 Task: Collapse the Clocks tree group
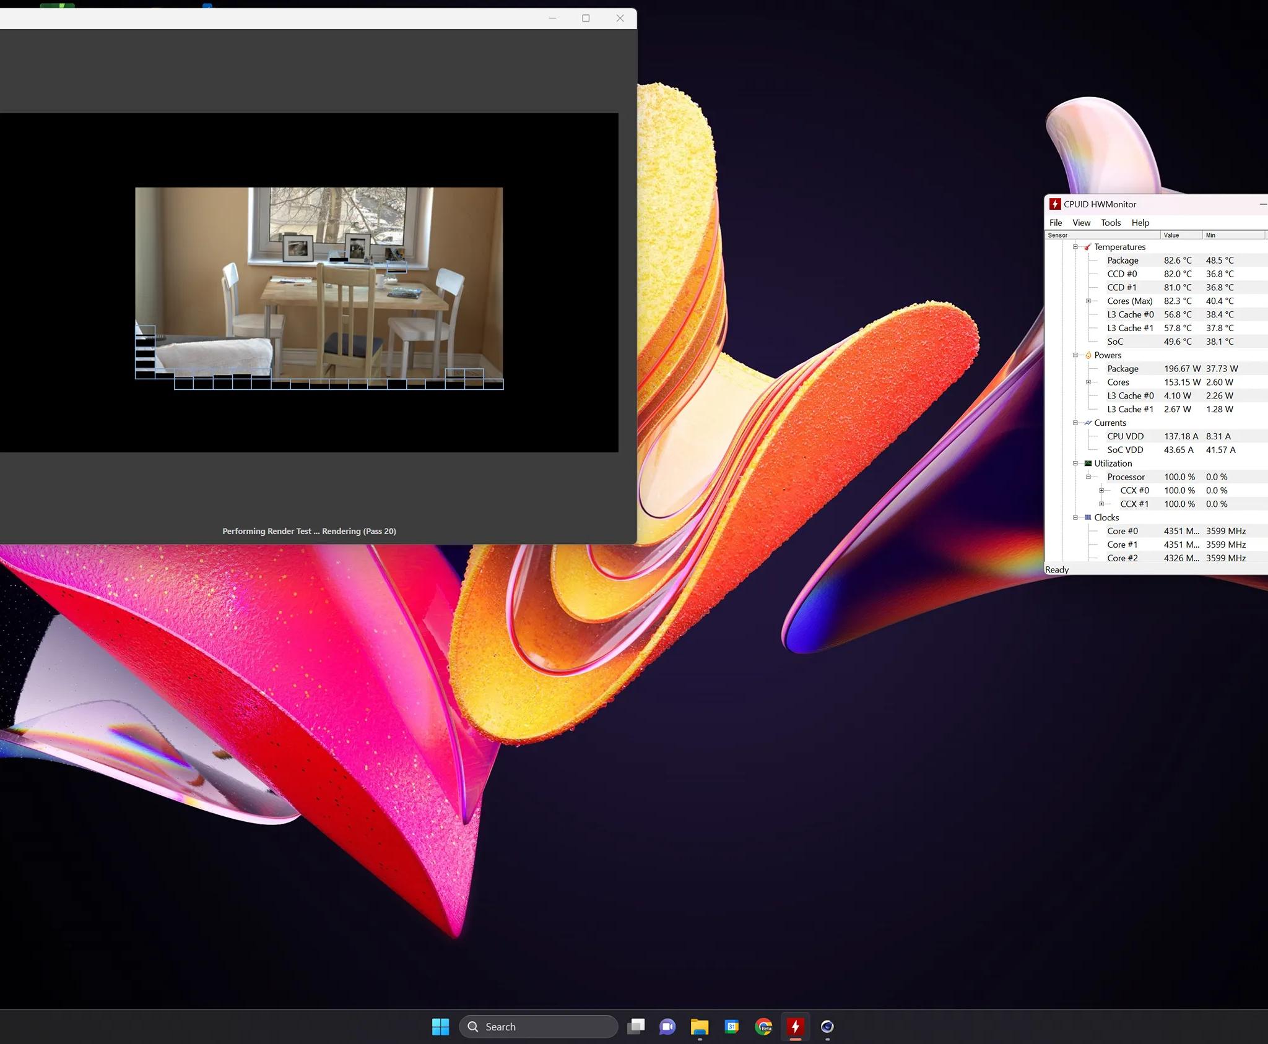[1075, 517]
